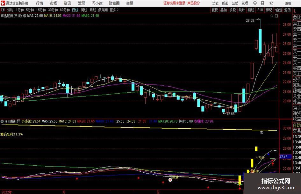Switch to 分时 chart period
301x194 pixels.
10,10
